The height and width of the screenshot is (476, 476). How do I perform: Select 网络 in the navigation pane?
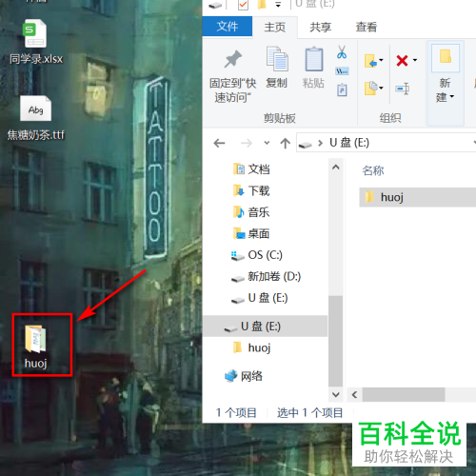pos(244,376)
